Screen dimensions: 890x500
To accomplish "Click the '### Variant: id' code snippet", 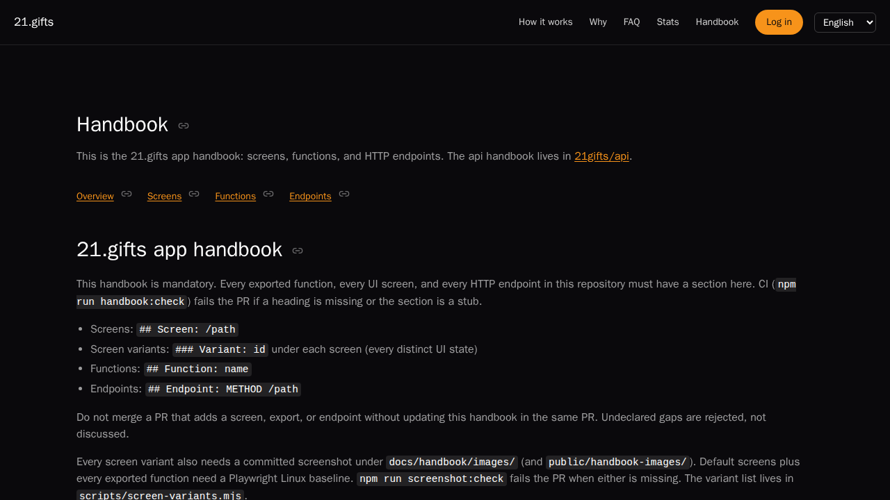I will point(220,349).
